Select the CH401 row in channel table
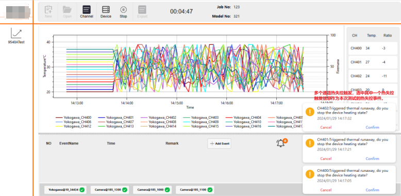 [x=373, y=62]
